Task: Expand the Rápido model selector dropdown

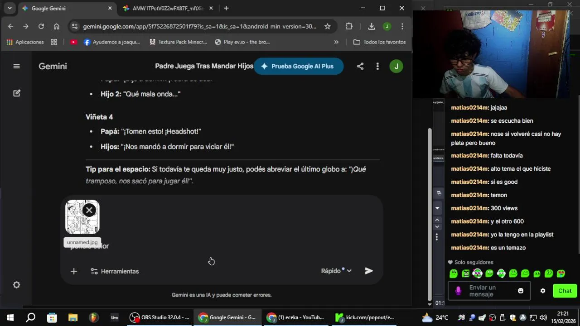Action: click(x=336, y=271)
